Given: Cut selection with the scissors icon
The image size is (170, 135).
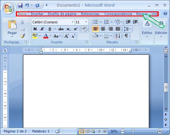Looking at the screenshot, I should pos(22,22).
